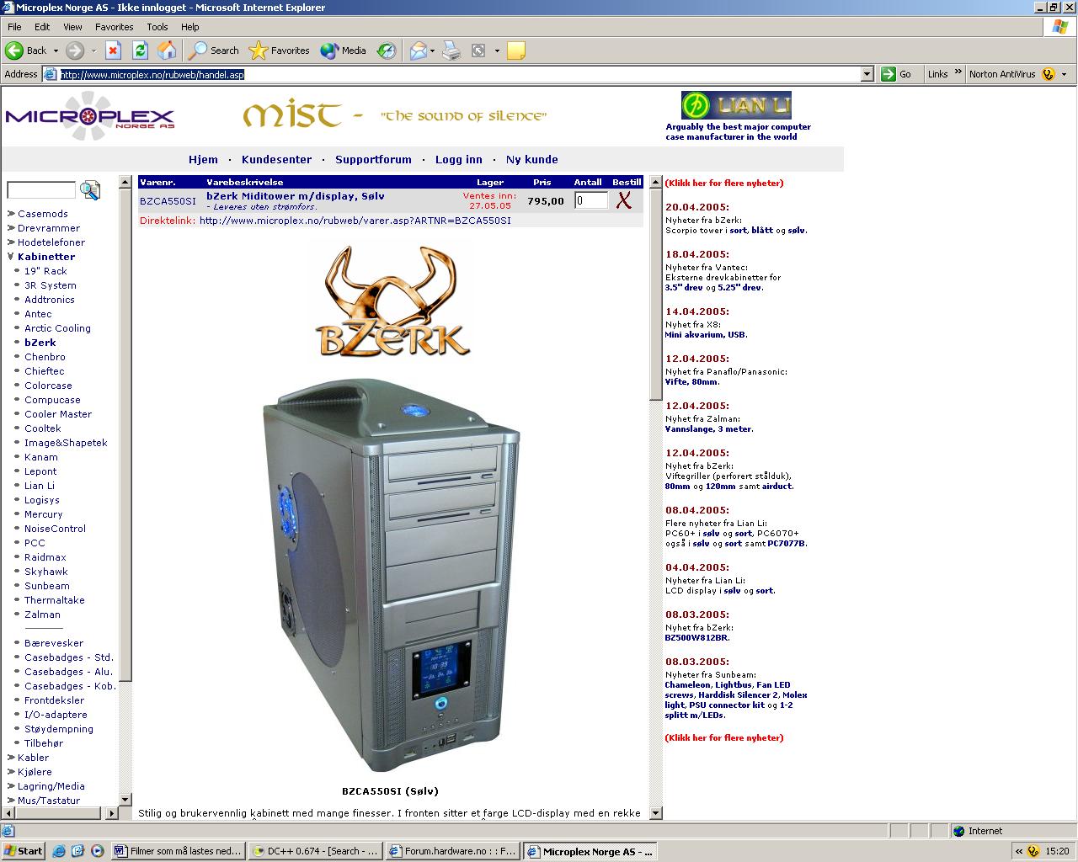Open the Windows Start button
The width and height of the screenshot is (1078, 862).
23,851
